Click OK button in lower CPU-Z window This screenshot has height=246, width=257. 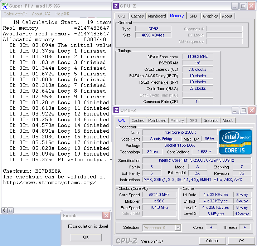point(241,241)
